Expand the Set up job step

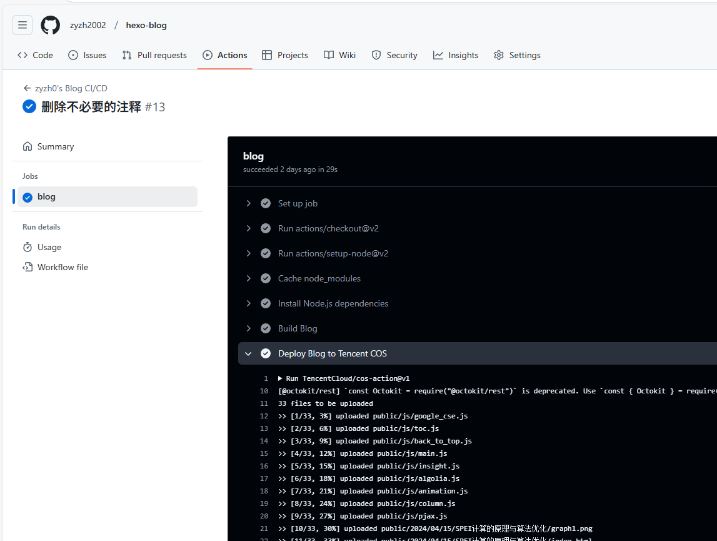(249, 203)
